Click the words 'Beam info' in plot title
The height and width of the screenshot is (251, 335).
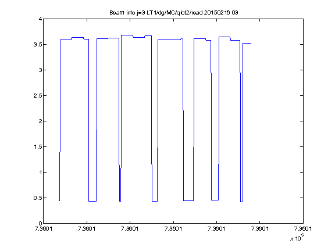click(122, 13)
